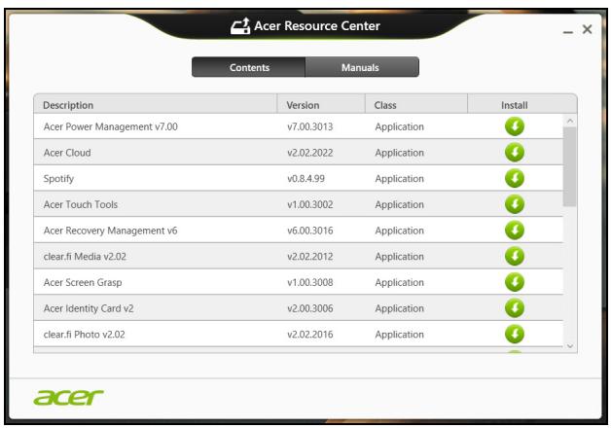The width and height of the screenshot is (611, 428).
Task: Click install icon for clear.fi Photo v2.02
Action: click(x=515, y=335)
